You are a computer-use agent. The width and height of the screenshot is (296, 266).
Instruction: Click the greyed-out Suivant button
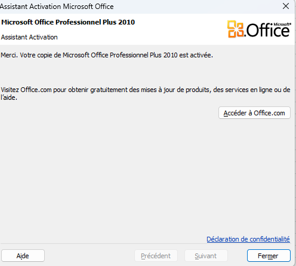(x=206, y=256)
